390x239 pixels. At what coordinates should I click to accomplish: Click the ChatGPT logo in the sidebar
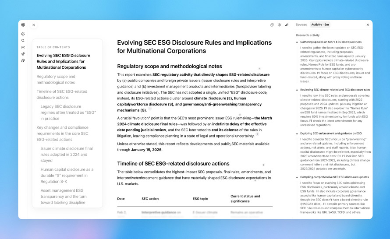point(23,25)
